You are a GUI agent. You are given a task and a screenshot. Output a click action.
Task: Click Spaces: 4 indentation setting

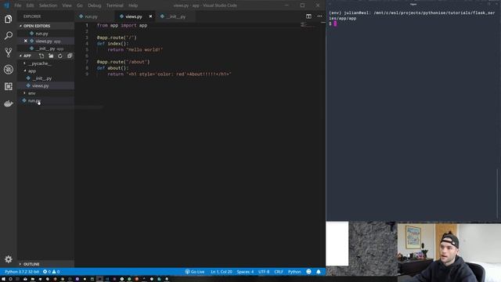pyautogui.click(x=245, y=272)
